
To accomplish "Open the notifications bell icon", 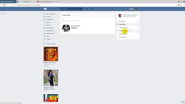I will click(x=87, y=9).
